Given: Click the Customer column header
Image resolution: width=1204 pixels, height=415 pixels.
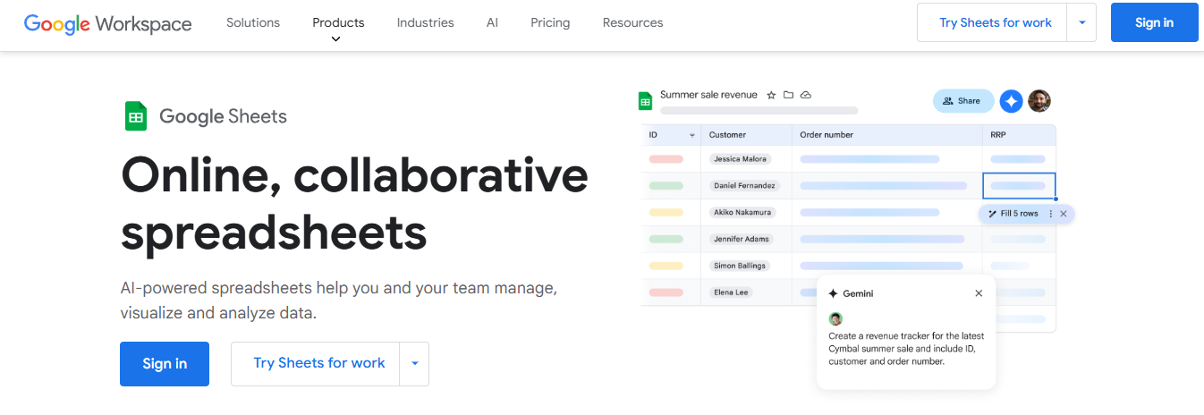Looking at the screenshot, I should pos(727,135).
